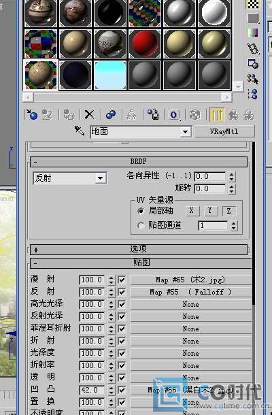Click the 各向异性 0.0 input field
Image resolution: width=272 pixels, height=415 pixels.
click(x=210, y=176)
